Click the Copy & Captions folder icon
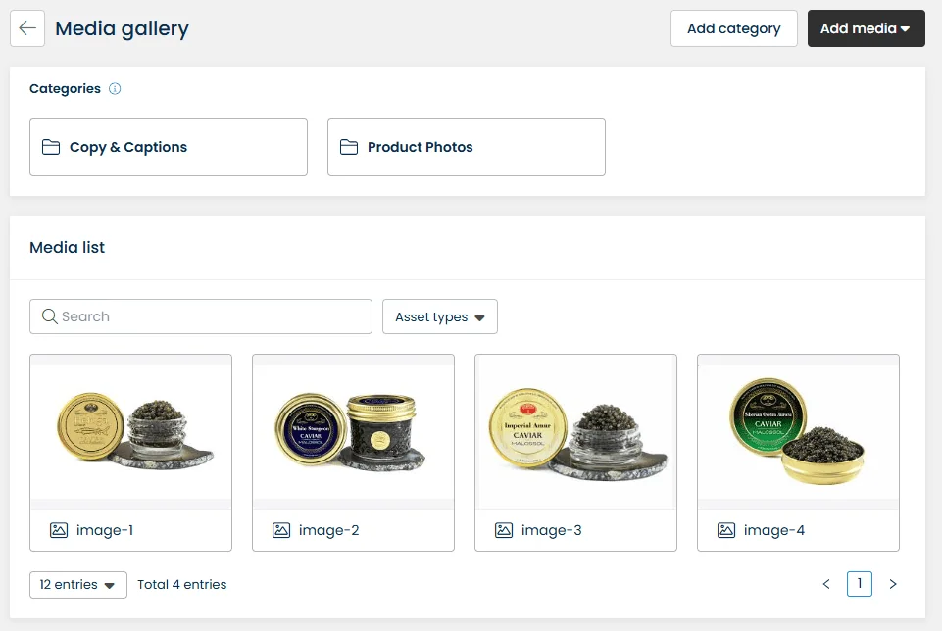 (51, 147)
